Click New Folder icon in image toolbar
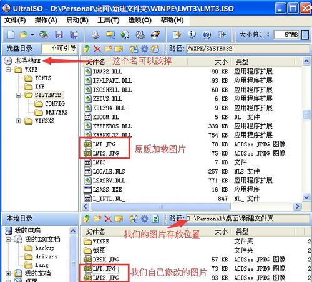The height and width of the screenshot is (282, 312). click(108, 49)
